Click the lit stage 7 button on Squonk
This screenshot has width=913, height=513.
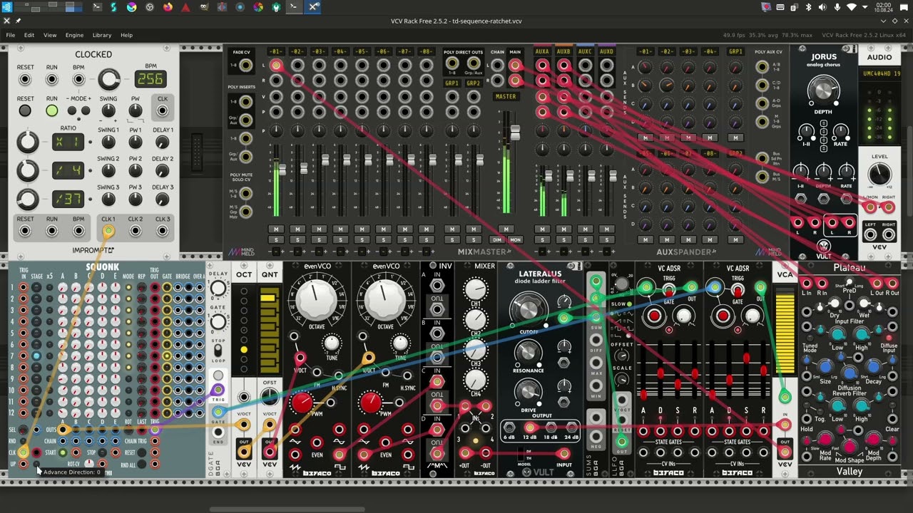point(36,356)
